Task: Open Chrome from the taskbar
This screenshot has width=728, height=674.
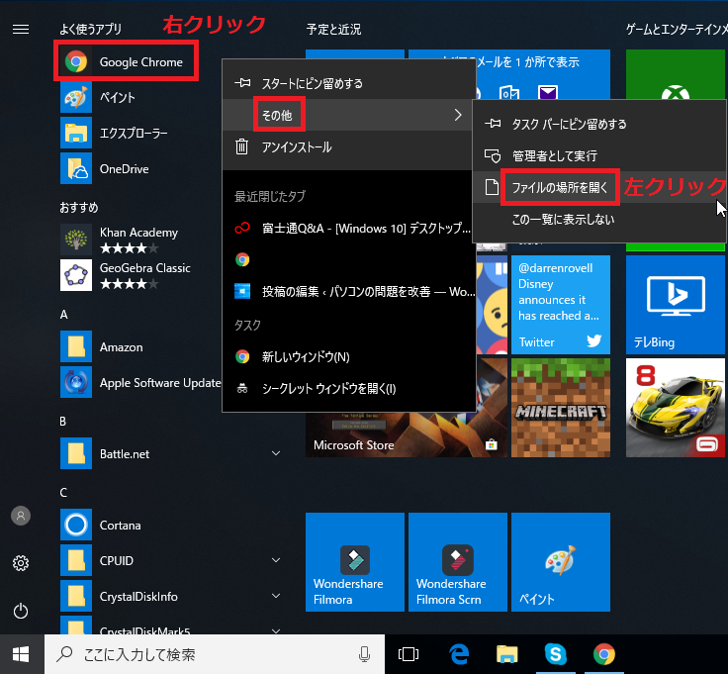Action: click(604, 654)
